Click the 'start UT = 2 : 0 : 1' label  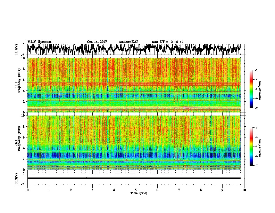(x=168, y=42)
